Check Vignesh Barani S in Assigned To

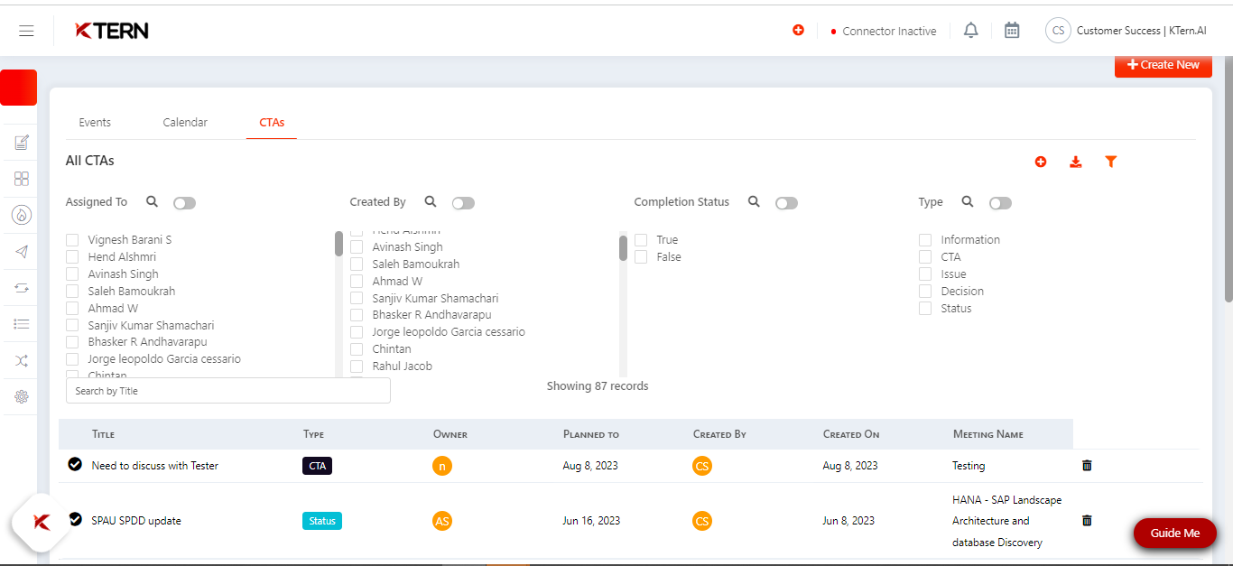(x=72, y=240)
